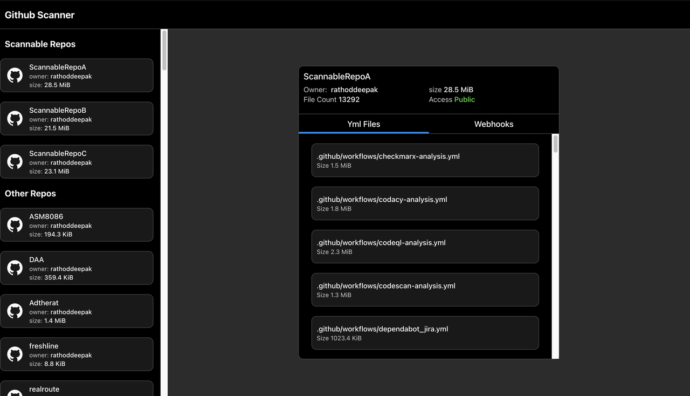
Task: Click the GitHub icon on Adtherat card
Action: coord(14,311)
